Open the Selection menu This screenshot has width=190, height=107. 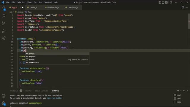point(21,2)
